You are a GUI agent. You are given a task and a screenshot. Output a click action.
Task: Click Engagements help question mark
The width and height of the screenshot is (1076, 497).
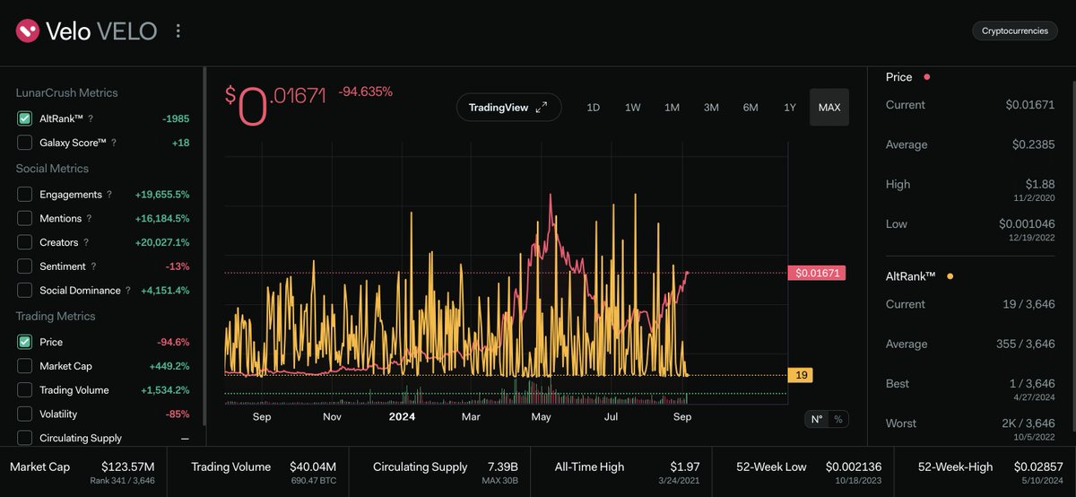click(x=109, y=195)
